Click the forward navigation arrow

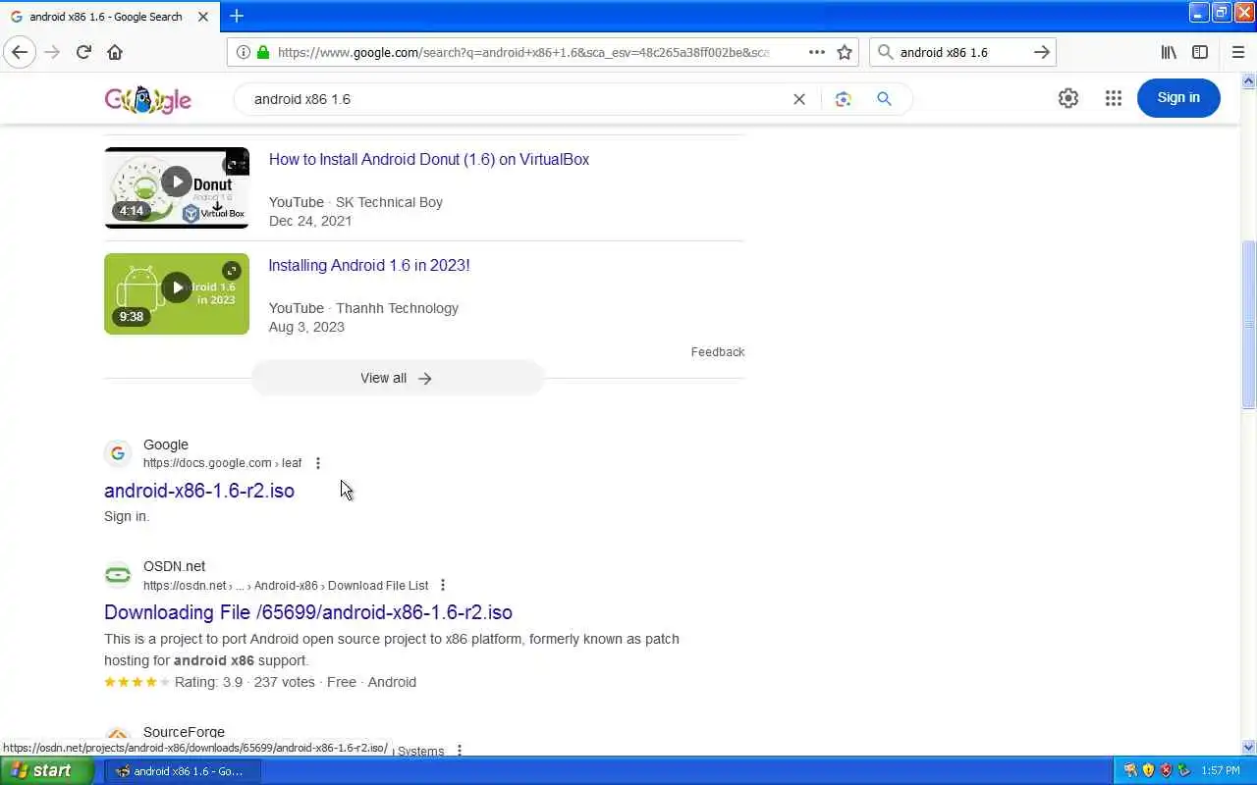click(52, 52)
